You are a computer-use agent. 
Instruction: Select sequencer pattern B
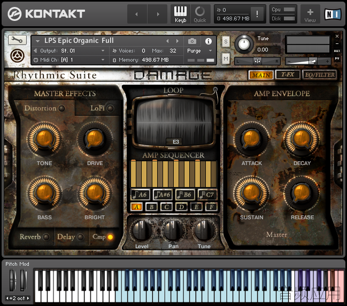(x=152, y=207)
